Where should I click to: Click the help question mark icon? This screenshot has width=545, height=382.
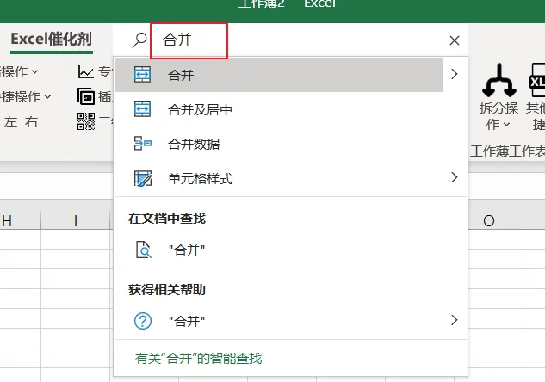tap(143, 321)
